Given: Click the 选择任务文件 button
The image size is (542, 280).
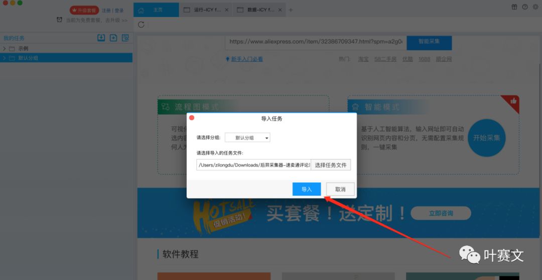Looking at the screenshot, I should point(331,165).
